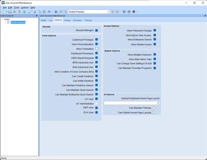
Task: Open the Default Published Home Page Layout dropdown
Action: (158, 103)
